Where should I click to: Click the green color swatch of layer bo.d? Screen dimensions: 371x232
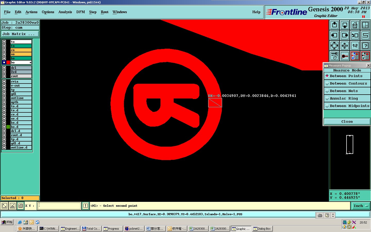tap(8, 127)
